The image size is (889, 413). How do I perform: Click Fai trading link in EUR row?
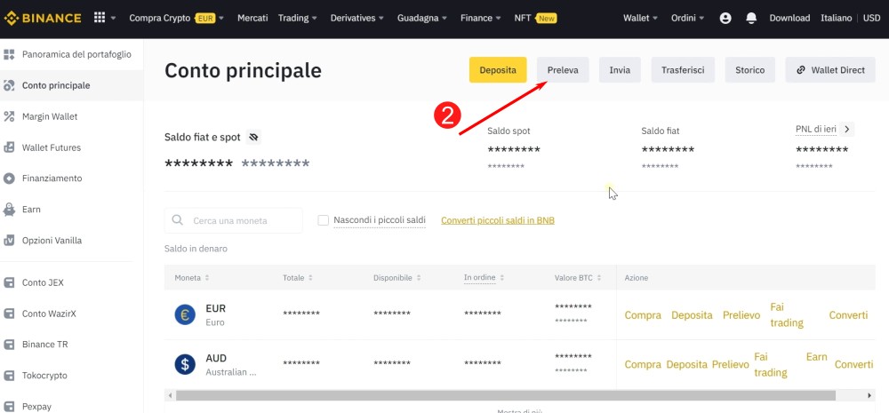click(787, 315)
